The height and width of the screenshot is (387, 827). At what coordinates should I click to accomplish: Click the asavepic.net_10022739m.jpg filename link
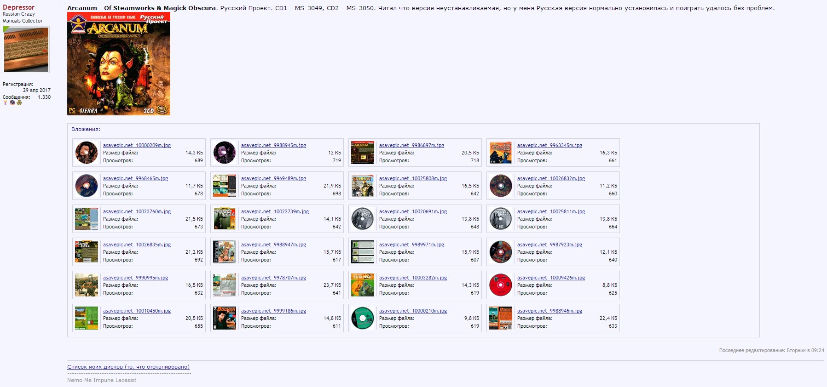tap(275, 211)
